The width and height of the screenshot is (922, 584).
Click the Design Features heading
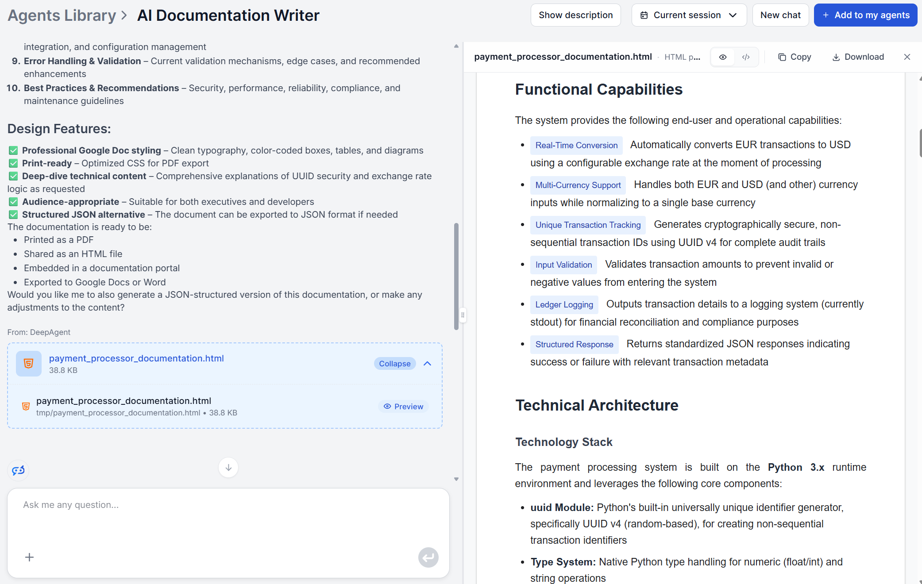click(59, 129)
